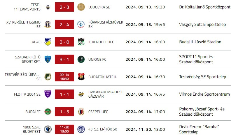Click the Csepel UFC team crest
Viewport: 231px width, 136px height.
pos(81,112)
